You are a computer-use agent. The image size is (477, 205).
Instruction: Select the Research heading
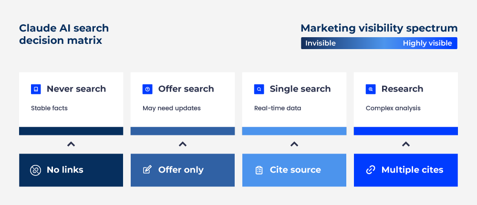point(402,89)
